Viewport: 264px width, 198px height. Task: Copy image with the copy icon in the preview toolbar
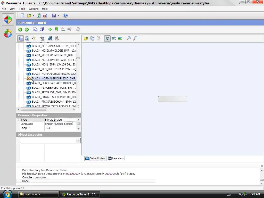(x=92, y=39)
